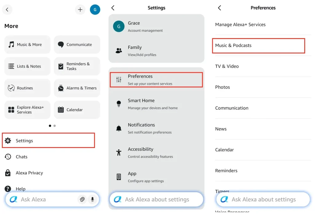The height and width of the screenshot is (214, 315).
Task: Open Accessibility settings
Action: point(157,152)
